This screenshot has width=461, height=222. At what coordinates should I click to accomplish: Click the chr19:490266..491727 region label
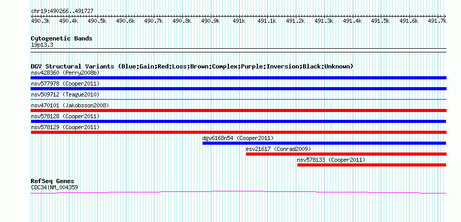tap(62, 11)
